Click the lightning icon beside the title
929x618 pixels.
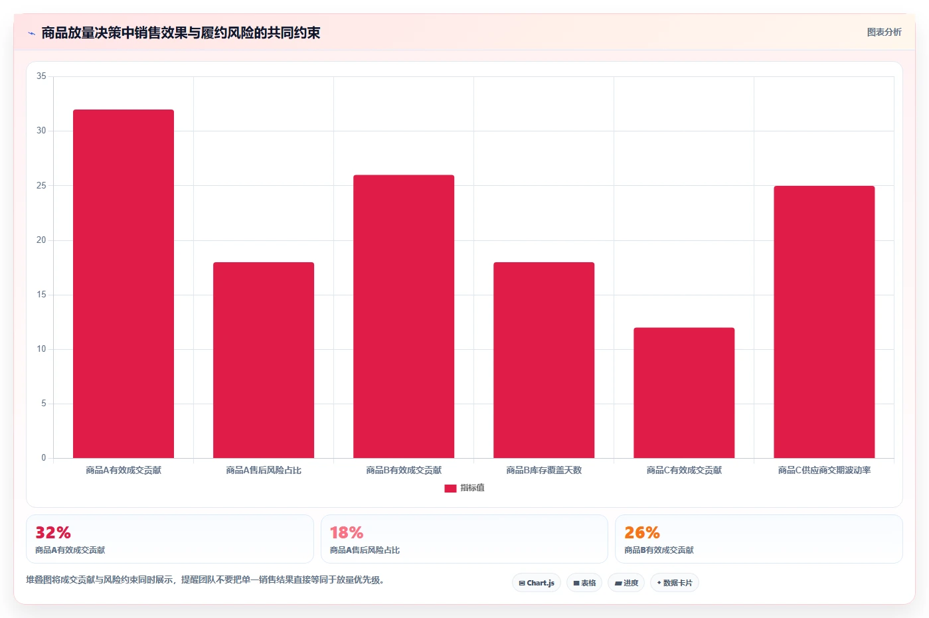point(31,33)
